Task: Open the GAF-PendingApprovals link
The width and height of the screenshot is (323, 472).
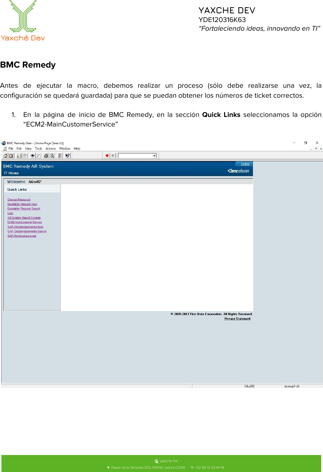Action: [x=22, y=236]
